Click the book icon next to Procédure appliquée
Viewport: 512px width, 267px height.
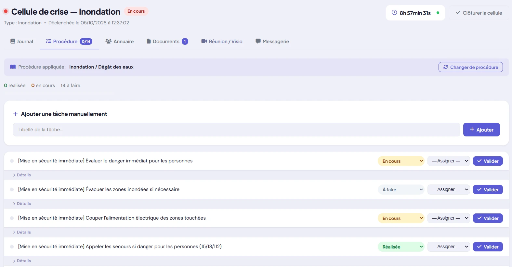pos(13,67)
